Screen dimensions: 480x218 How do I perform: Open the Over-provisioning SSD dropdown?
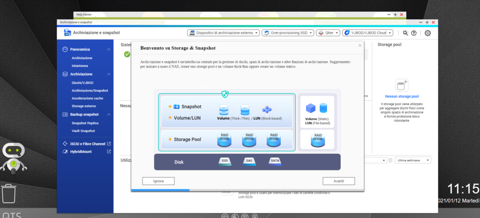click(x=288, y=33)
